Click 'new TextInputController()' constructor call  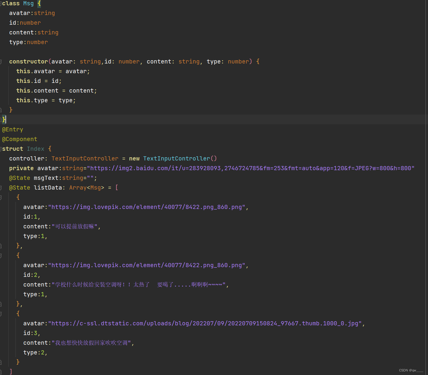pos(173,159)
